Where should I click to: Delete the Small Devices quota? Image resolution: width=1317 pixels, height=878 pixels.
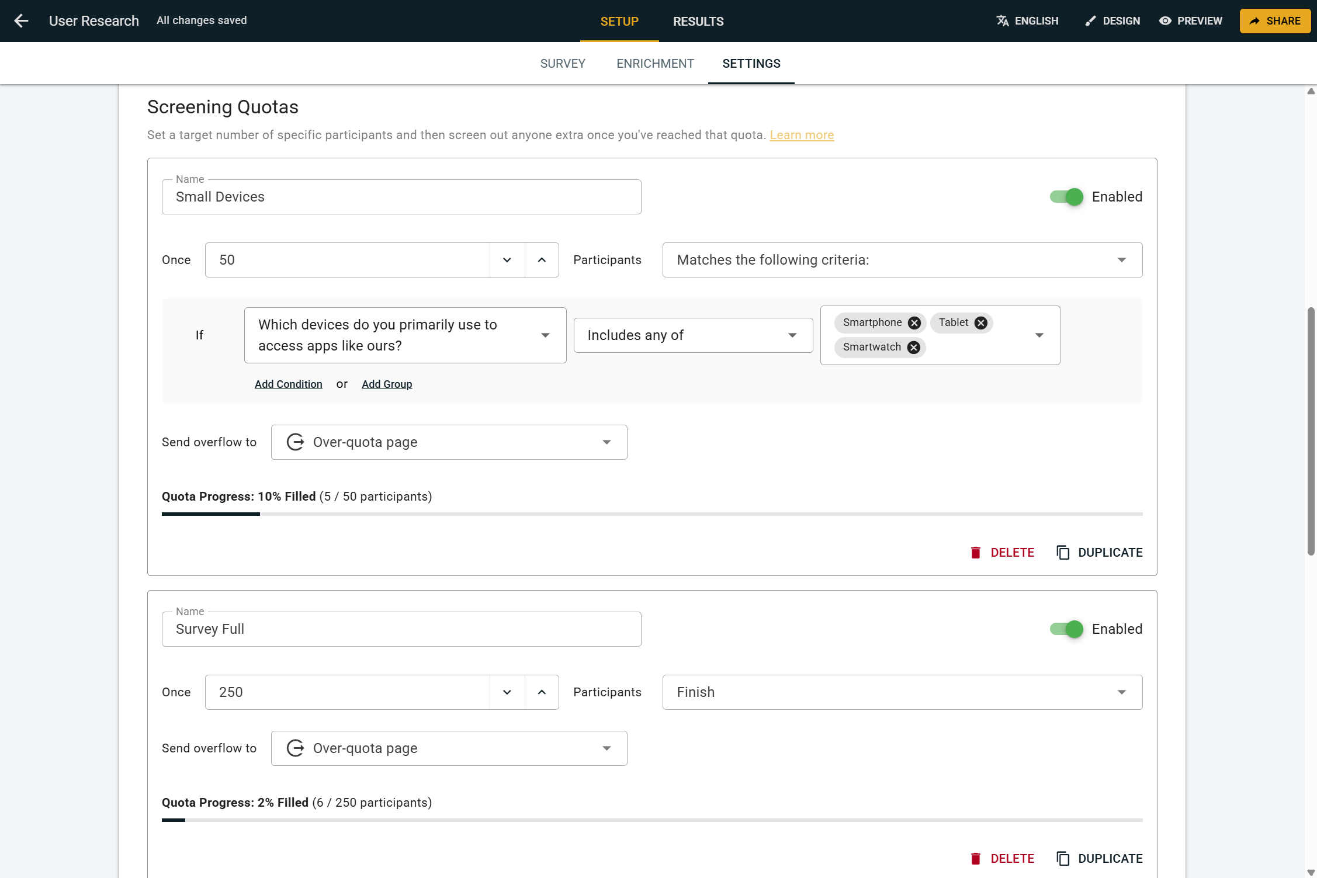(x=1002, y=553)
